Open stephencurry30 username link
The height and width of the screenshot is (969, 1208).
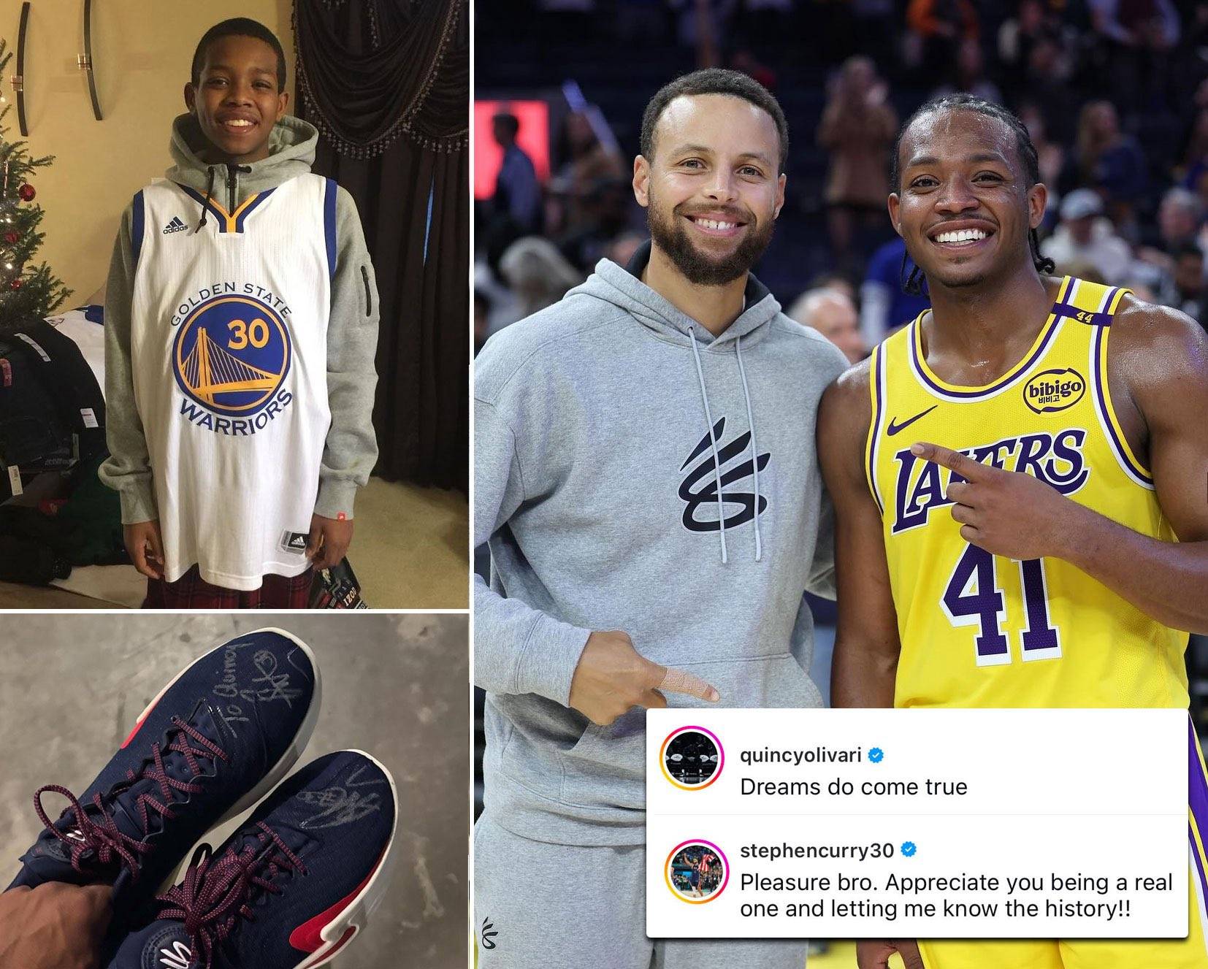(817, 850)
